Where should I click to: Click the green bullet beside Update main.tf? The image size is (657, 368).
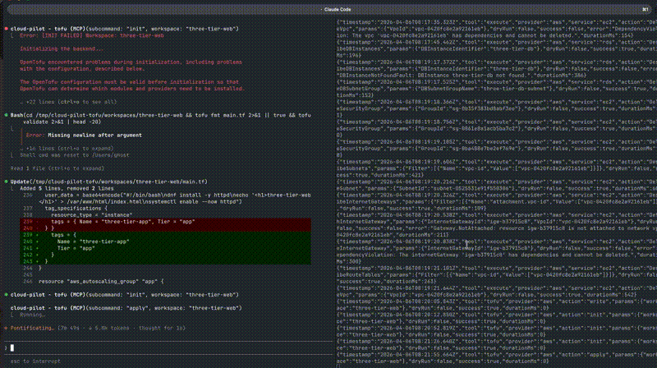(4, 181)
